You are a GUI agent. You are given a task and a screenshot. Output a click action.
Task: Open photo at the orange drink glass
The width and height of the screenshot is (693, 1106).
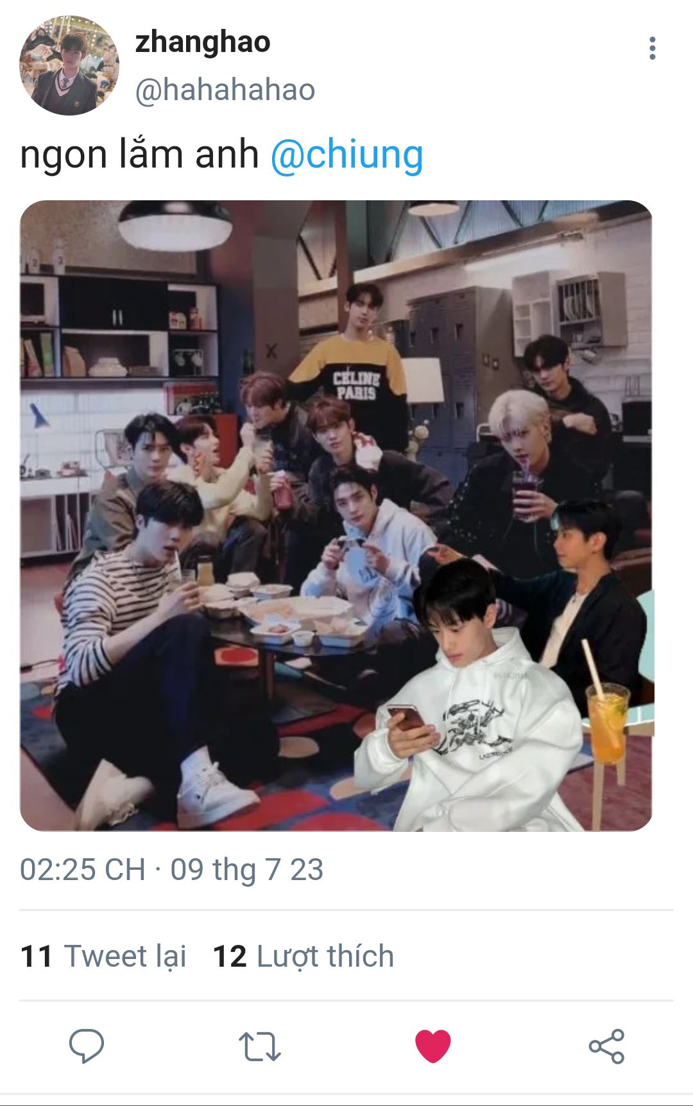tap(607, 722)
